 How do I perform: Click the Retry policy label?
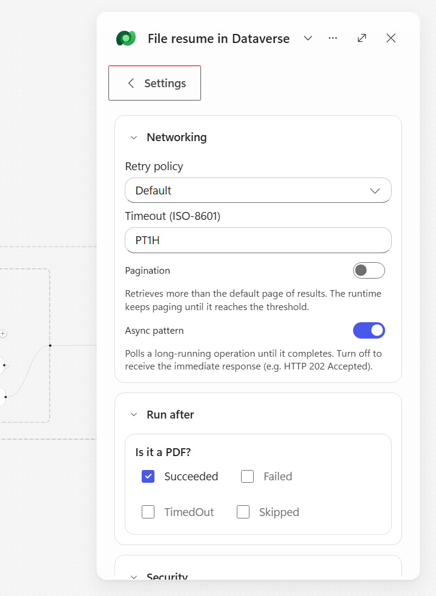point(154,167)
